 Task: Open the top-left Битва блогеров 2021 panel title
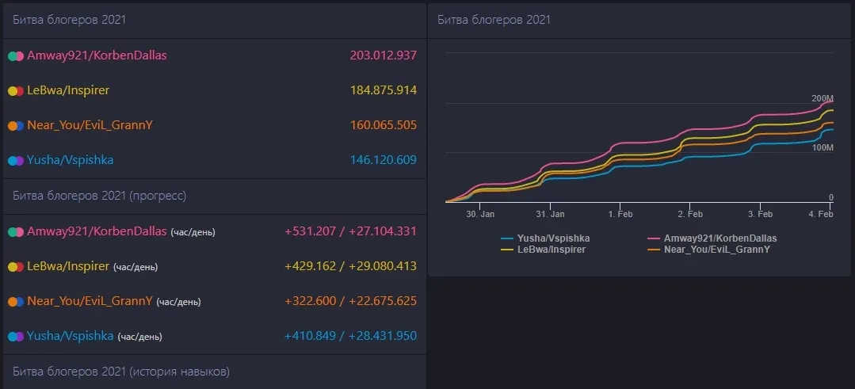pyautogui.click(x=69, y=20)
